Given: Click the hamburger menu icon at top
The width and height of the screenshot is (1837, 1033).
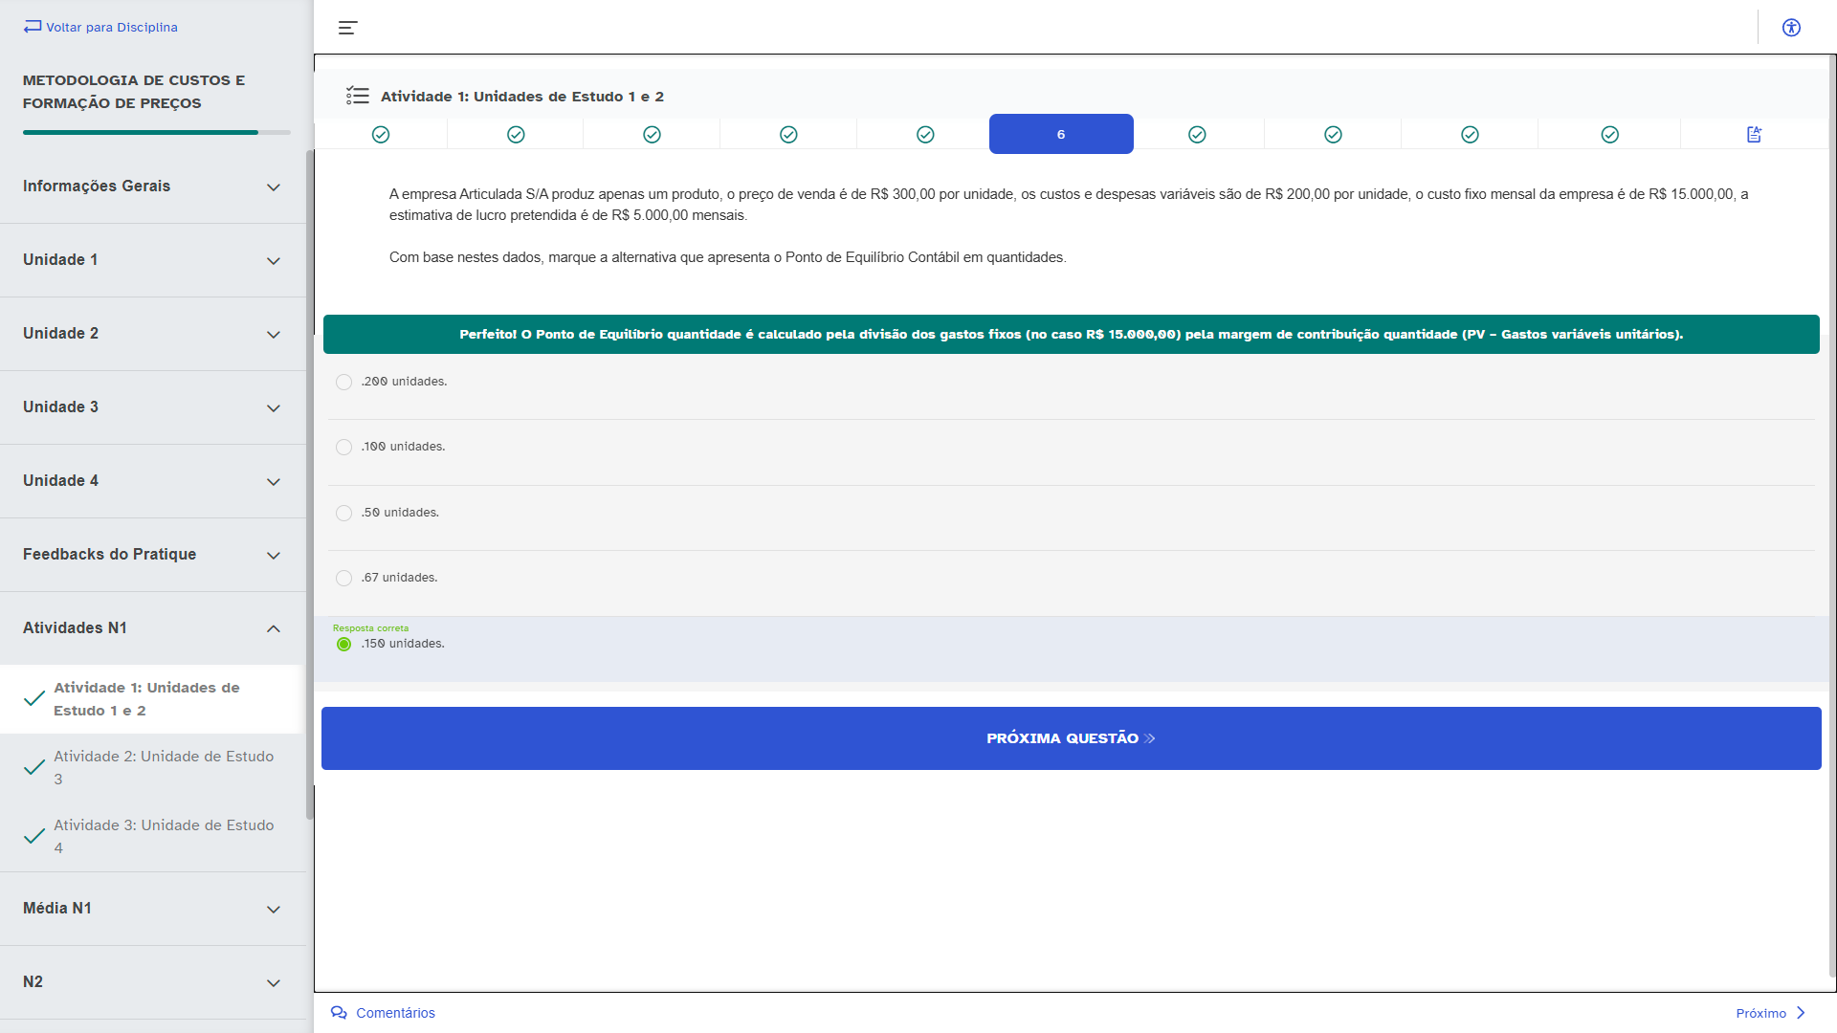Looking at the screenshot, I should tap(347, 28).
